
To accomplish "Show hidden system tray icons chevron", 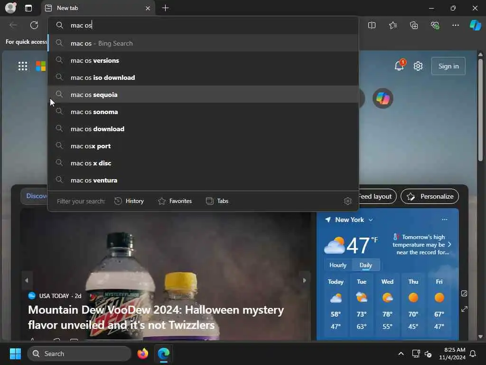I will click(401, 354).
